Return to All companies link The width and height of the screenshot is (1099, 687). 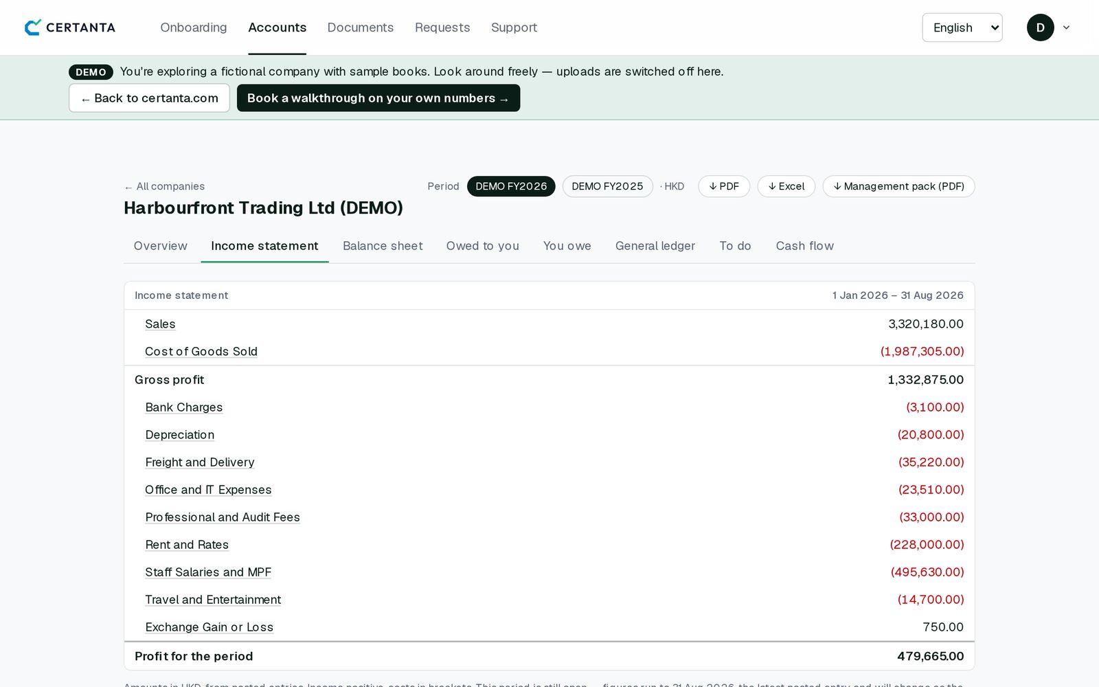pos(164,186)
